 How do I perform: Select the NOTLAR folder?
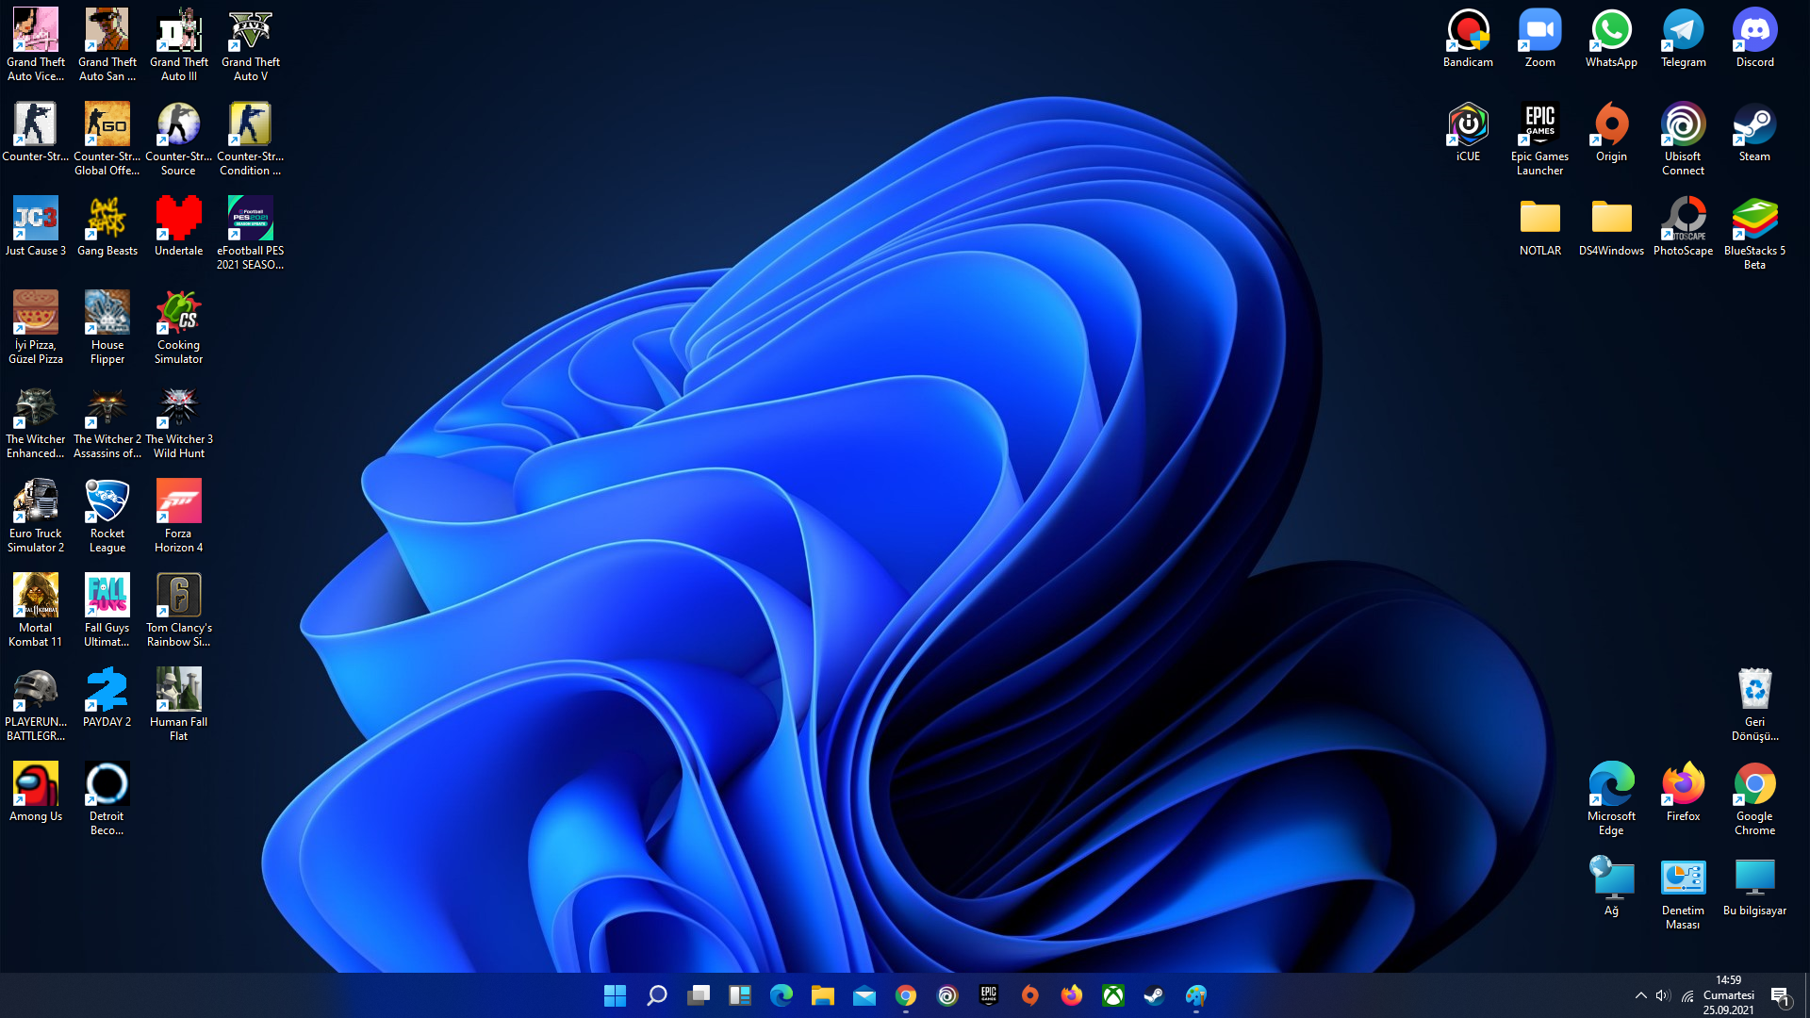[1539, 221]
